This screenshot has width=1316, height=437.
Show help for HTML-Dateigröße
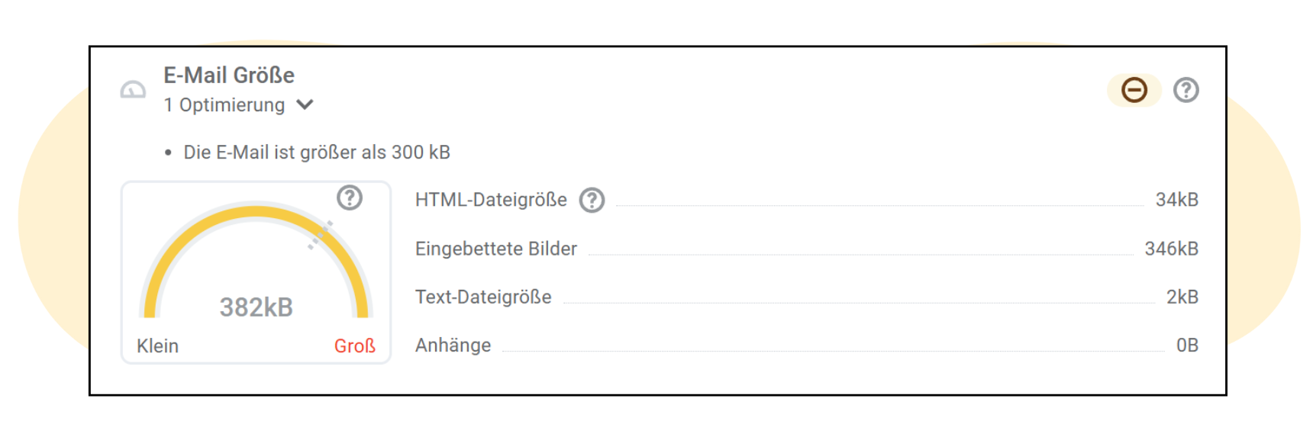[x=592, y=201]
